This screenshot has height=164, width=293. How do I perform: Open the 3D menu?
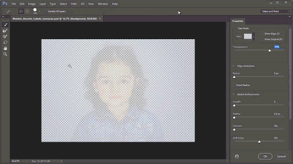tap(82, 4)
